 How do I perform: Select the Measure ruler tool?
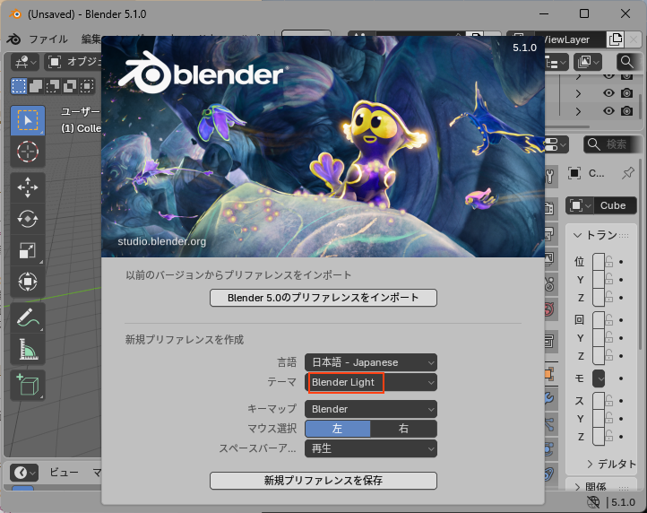coord(28,349)
